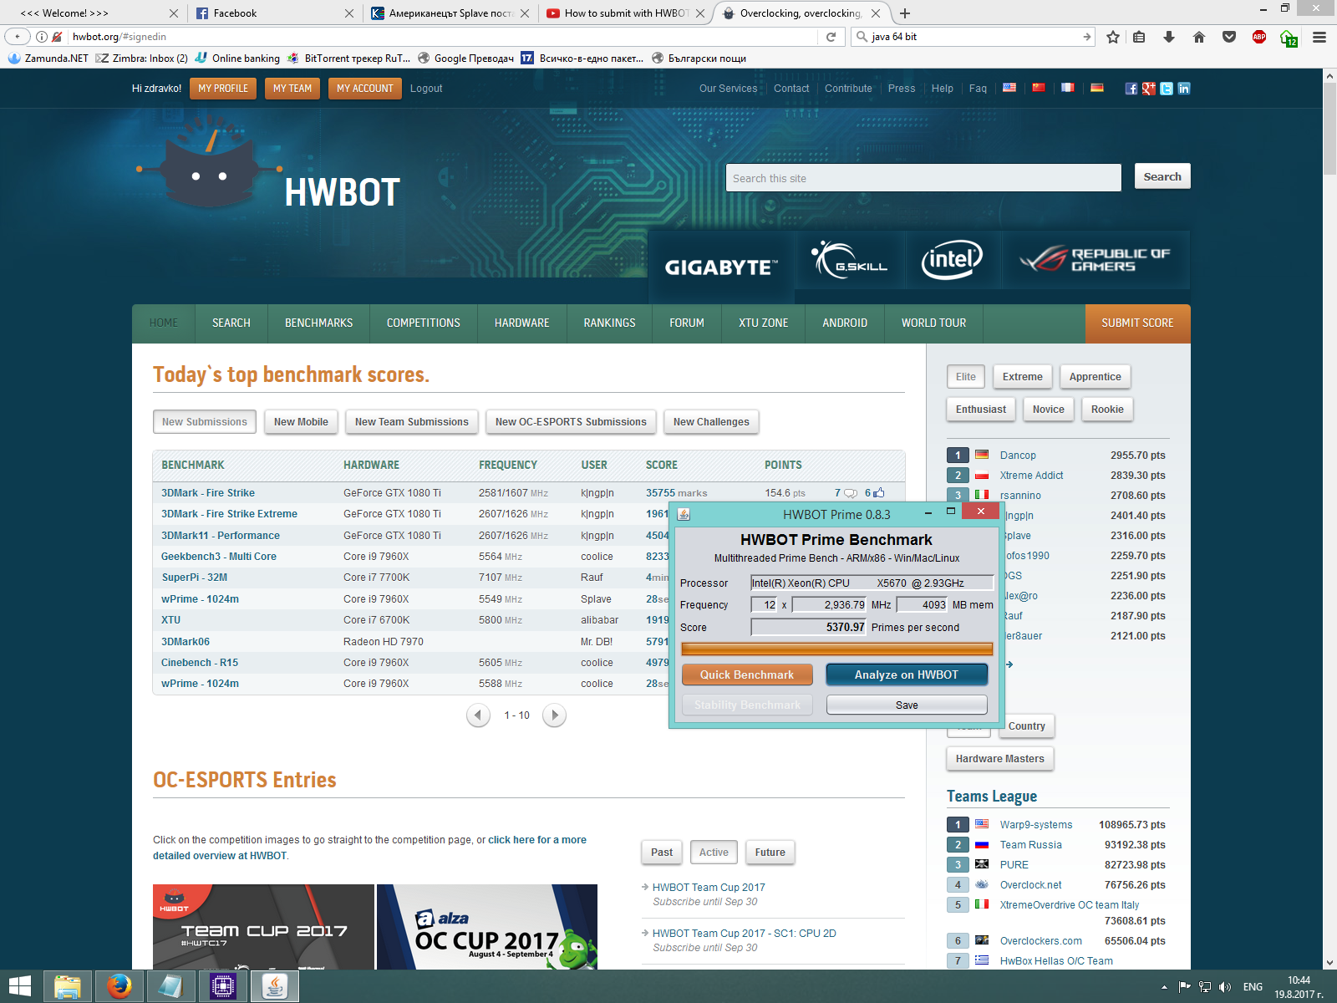
Task: Go to next page of benchmark scores
Action: point(555,715)
